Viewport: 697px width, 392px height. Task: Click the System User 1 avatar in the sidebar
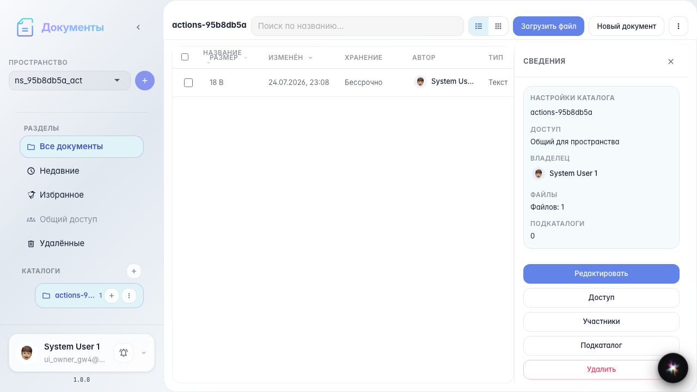26,353
